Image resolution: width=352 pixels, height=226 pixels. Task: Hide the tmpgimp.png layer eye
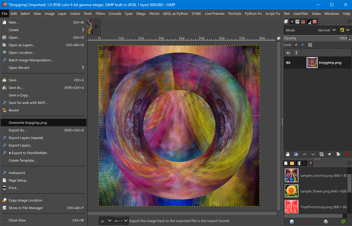288,63
